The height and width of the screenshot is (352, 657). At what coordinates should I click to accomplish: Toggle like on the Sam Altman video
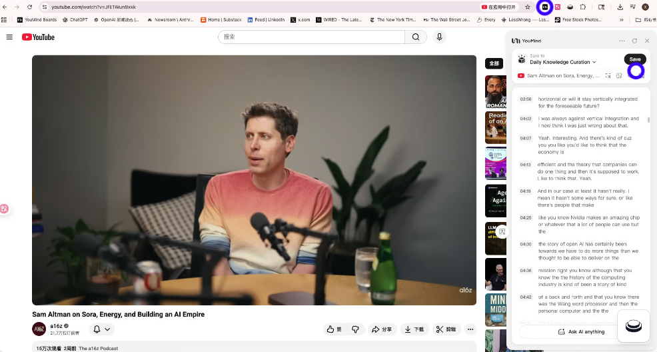[x=334, y=329]
